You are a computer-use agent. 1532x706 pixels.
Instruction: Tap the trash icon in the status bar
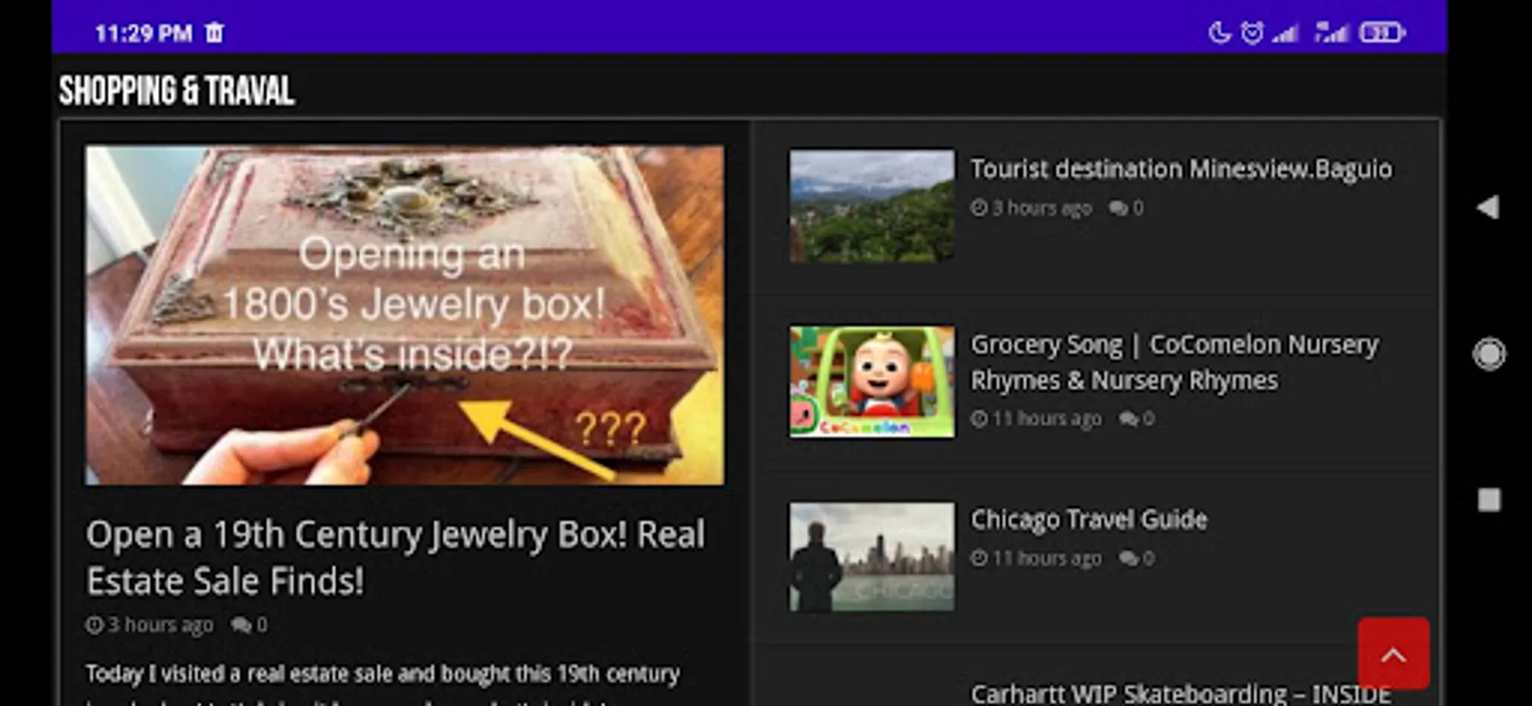click(214, 33)
